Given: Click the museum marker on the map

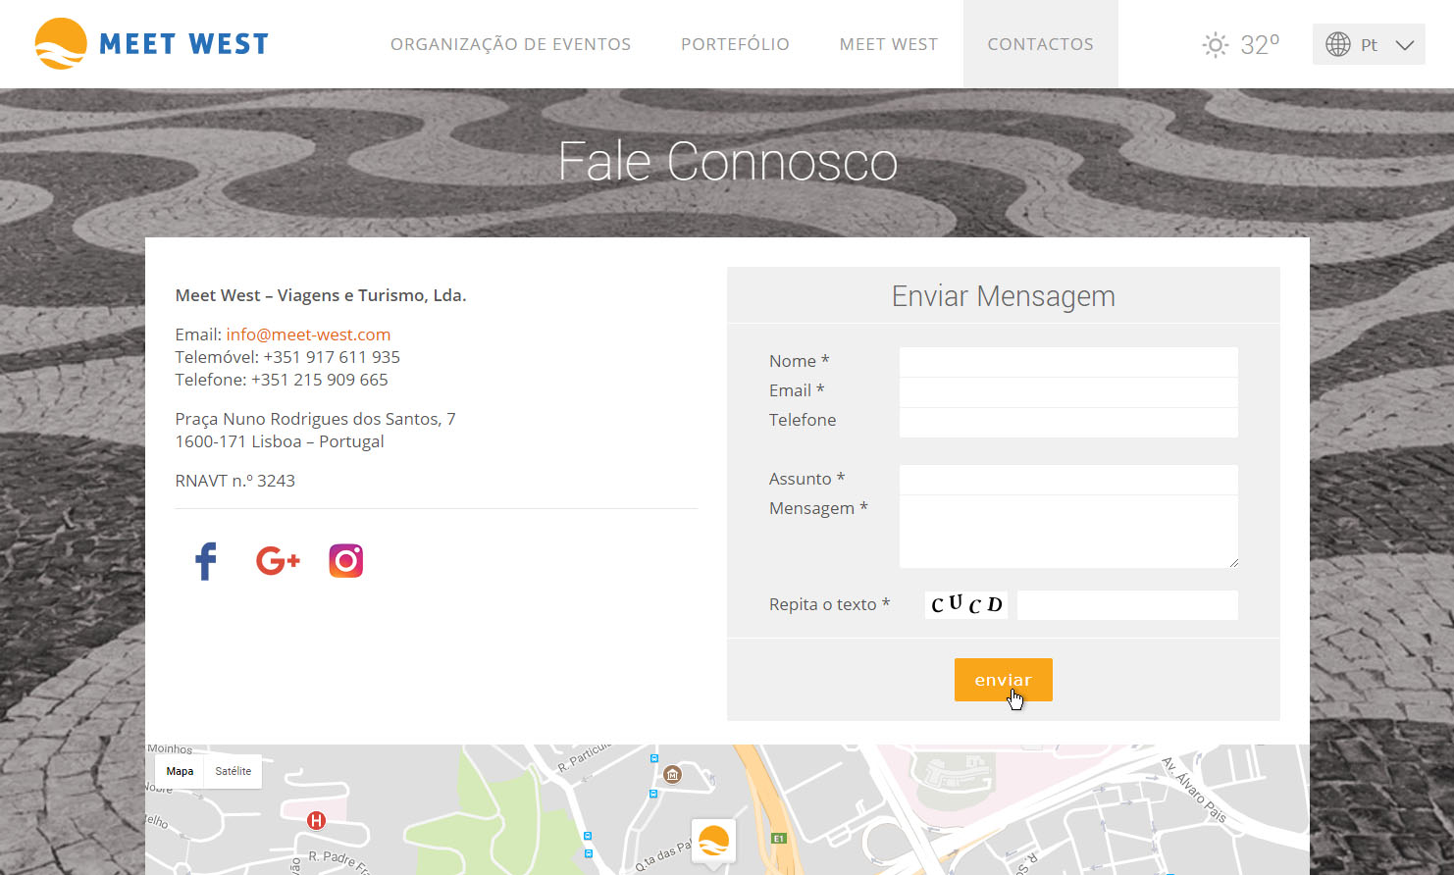Looking at the screenshot, I should (672, 775).
